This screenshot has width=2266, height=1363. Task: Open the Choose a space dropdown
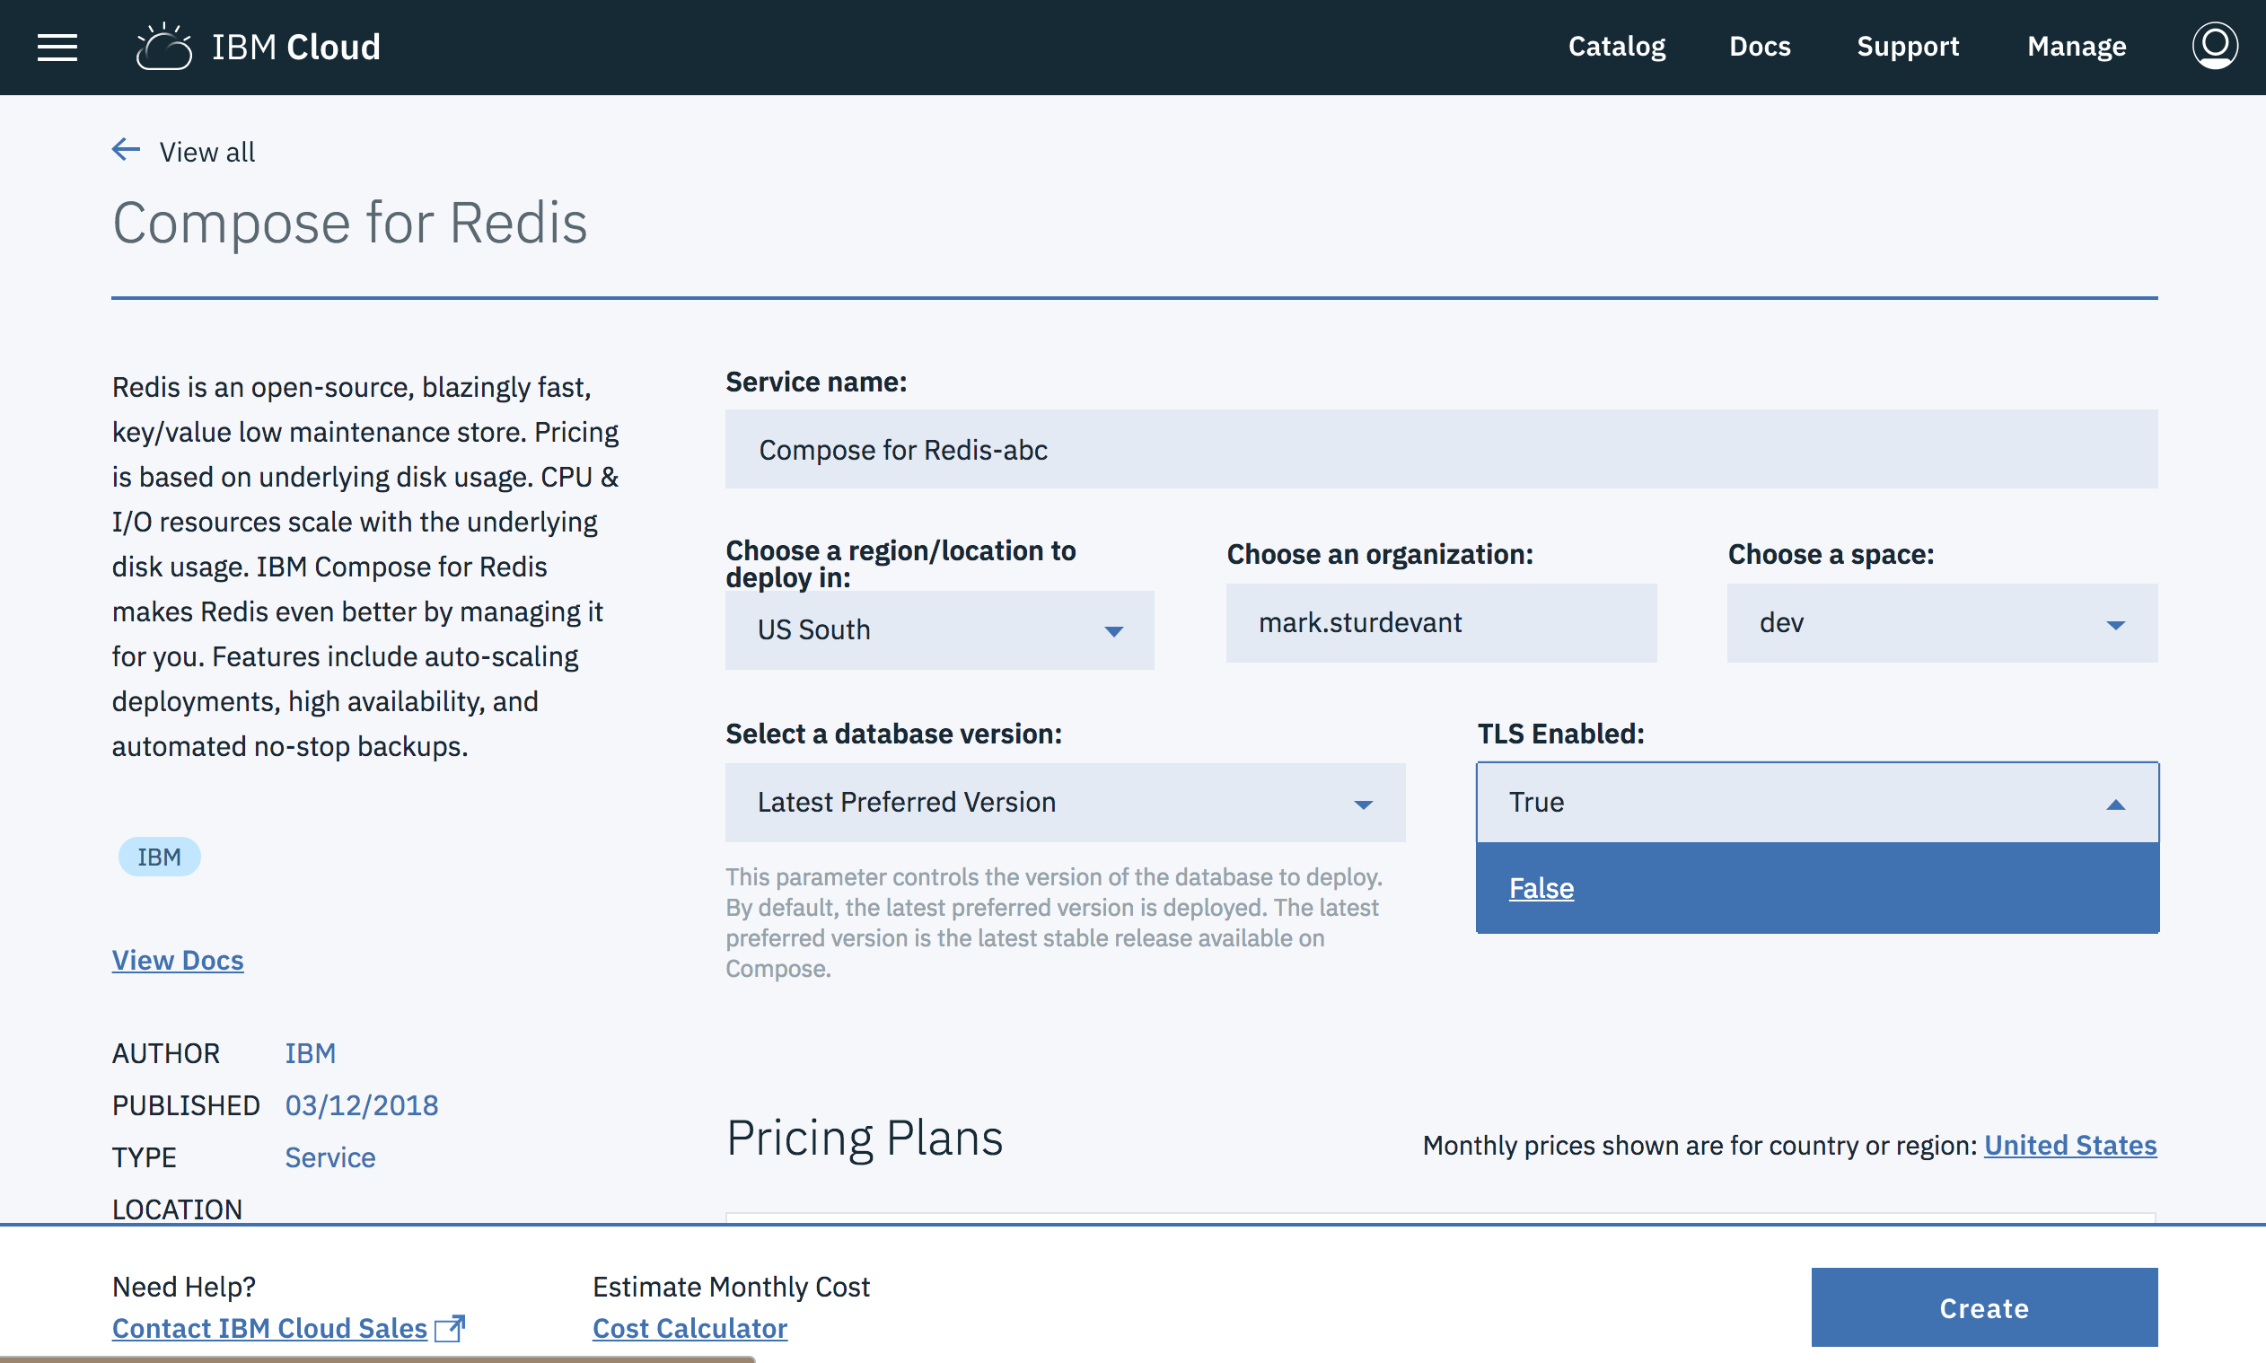click(1941, 624)
